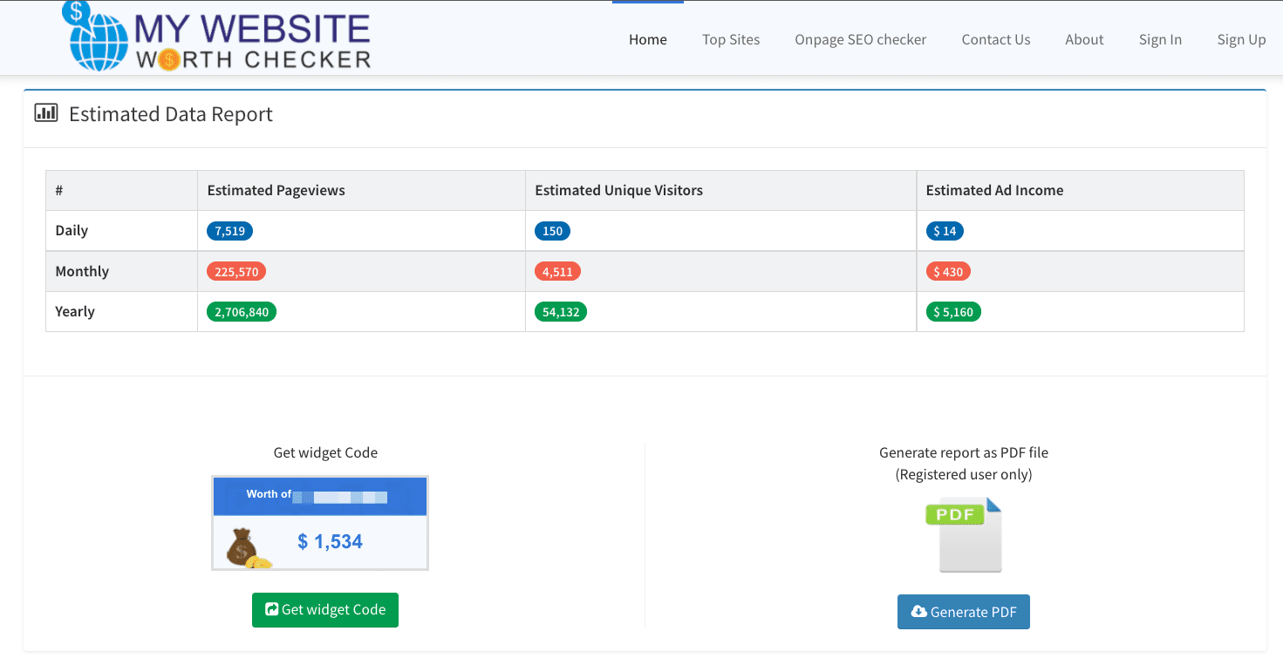Click the bar chart icon beside Estimated Data Report

(x=46, y=112)
